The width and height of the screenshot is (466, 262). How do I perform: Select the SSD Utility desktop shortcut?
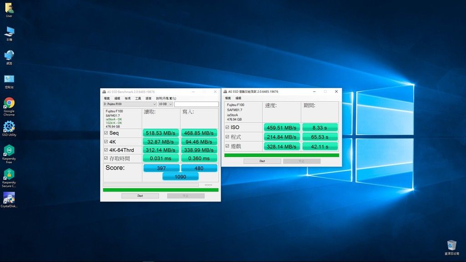[9, 129]
